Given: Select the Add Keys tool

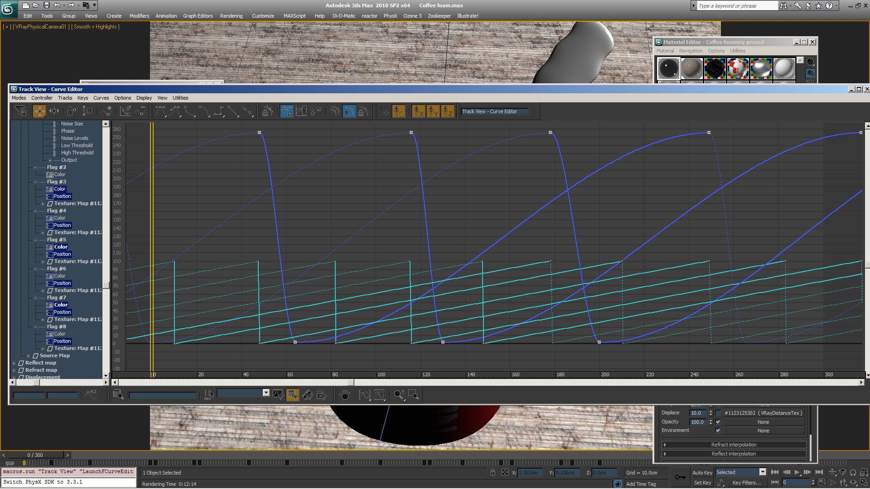Looking at the screenshot, I should point(107,111).
